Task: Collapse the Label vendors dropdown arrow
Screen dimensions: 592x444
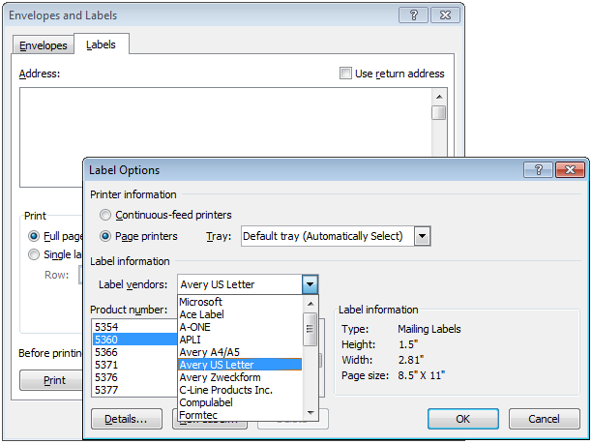Action: (310, 284)
